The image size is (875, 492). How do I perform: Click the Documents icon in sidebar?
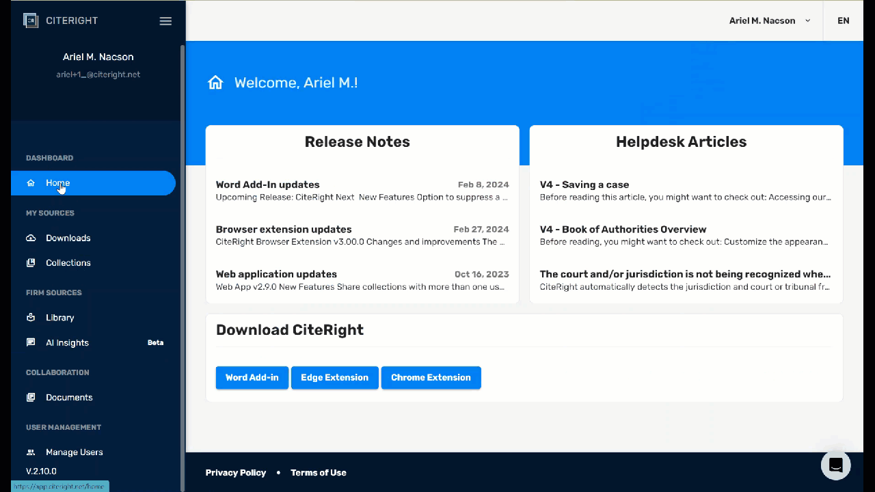click(31, 397)
